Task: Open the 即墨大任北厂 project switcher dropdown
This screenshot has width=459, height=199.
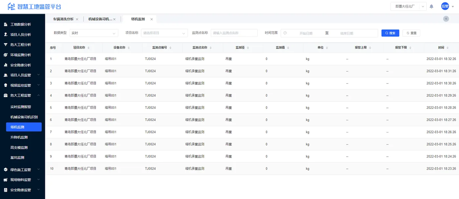Action: [x=409, y=6]
